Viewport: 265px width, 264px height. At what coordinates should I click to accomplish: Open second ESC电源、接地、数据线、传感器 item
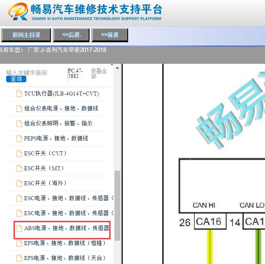[69, 213]
